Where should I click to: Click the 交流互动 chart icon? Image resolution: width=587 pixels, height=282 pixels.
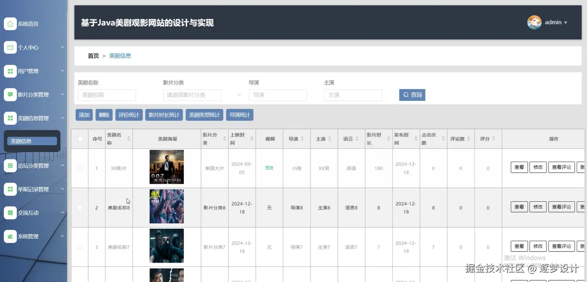(10, 212)
